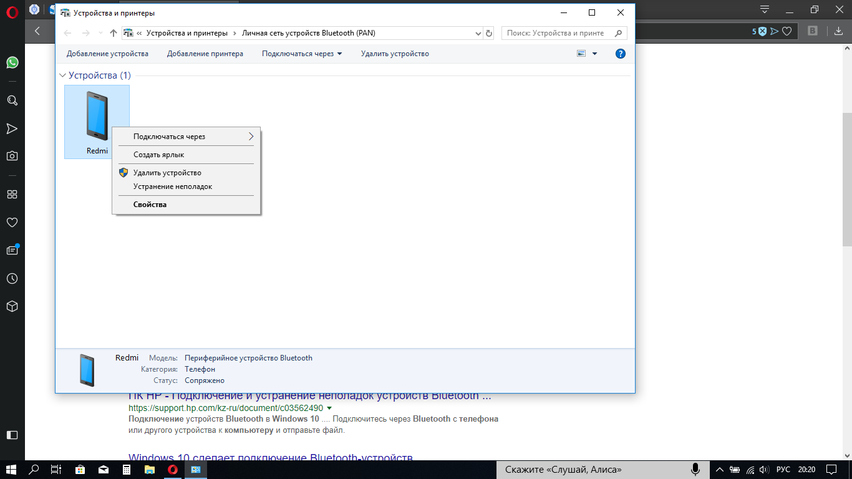This screenshot has height=479, width=852.
Task: Select the Redmi phone device icon
Action: pos(97,122)
